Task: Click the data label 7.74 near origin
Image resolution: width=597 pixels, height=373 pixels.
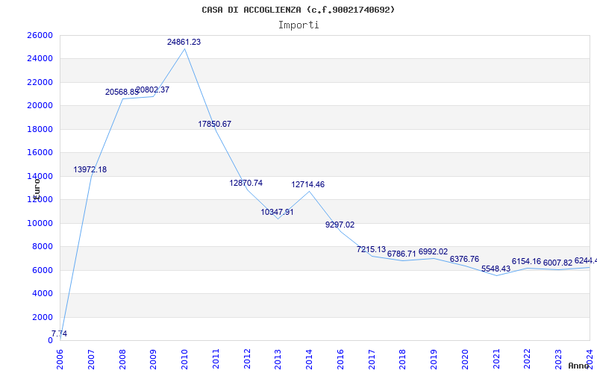Action: (60, 333)
